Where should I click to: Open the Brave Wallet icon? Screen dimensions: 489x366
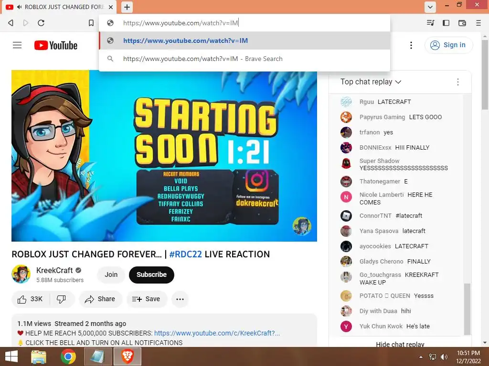462,23
